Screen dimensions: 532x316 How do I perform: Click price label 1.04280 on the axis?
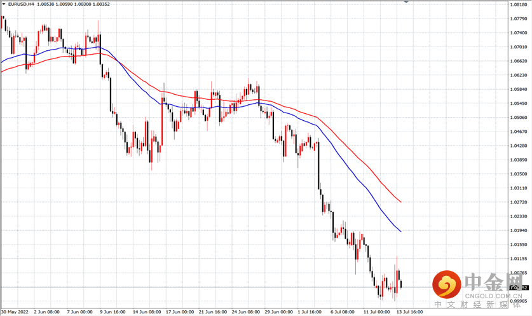(x=519, y=146)
